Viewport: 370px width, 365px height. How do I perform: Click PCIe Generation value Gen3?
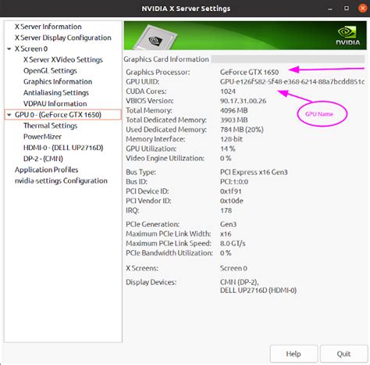[228, 224]
